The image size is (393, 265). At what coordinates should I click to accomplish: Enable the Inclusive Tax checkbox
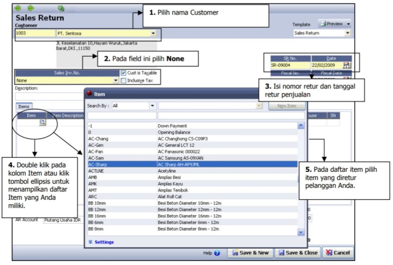124,81
